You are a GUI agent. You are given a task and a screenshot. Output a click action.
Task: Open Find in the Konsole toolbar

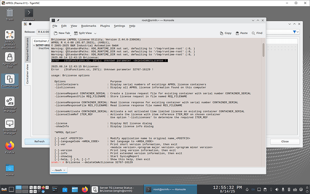(257, 33)
